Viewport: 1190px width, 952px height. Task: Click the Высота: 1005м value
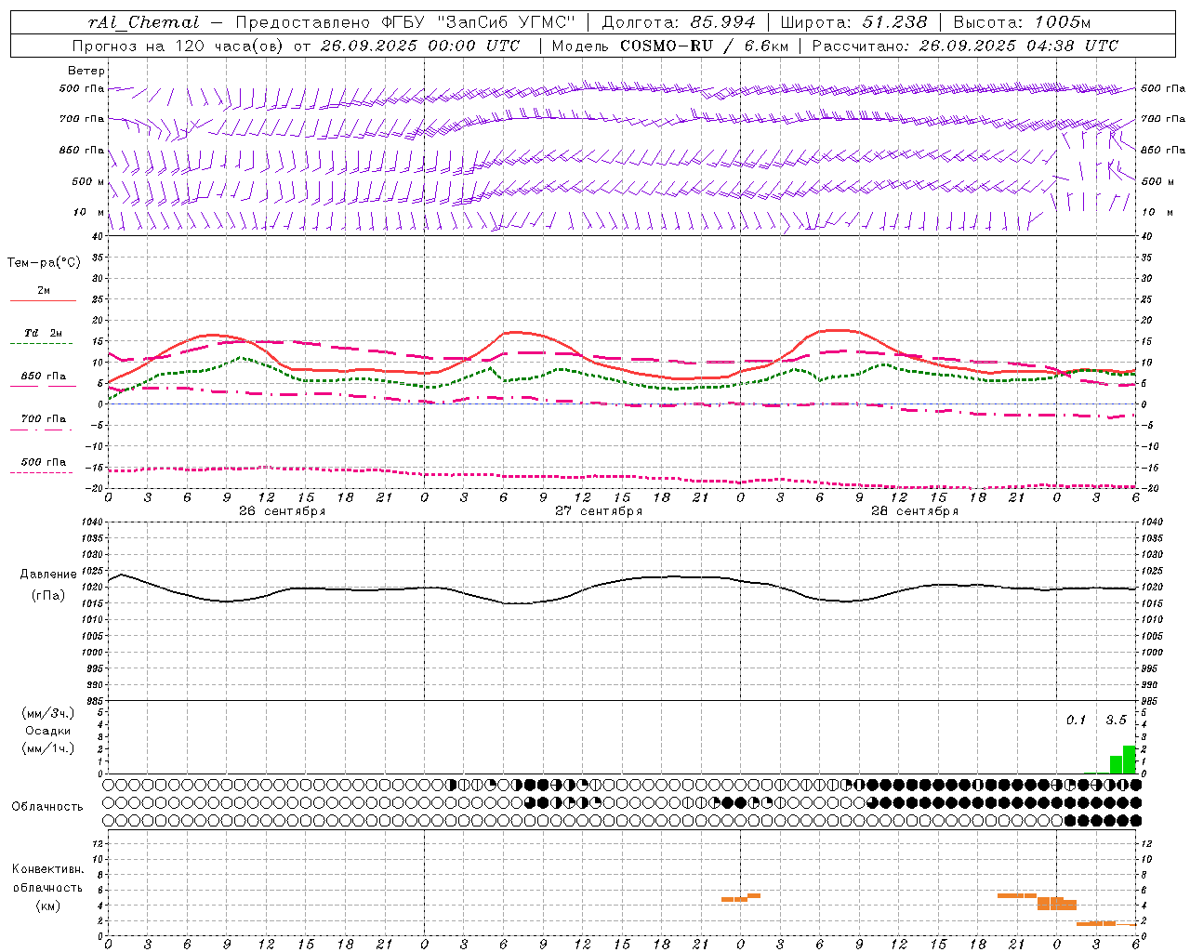[x=1022, y=22]
